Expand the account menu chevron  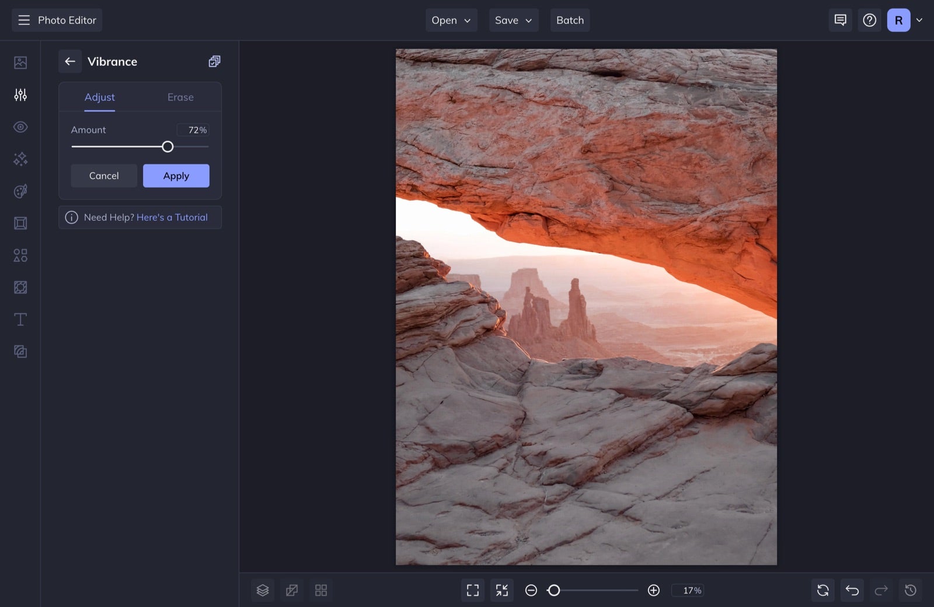[920, 20]
